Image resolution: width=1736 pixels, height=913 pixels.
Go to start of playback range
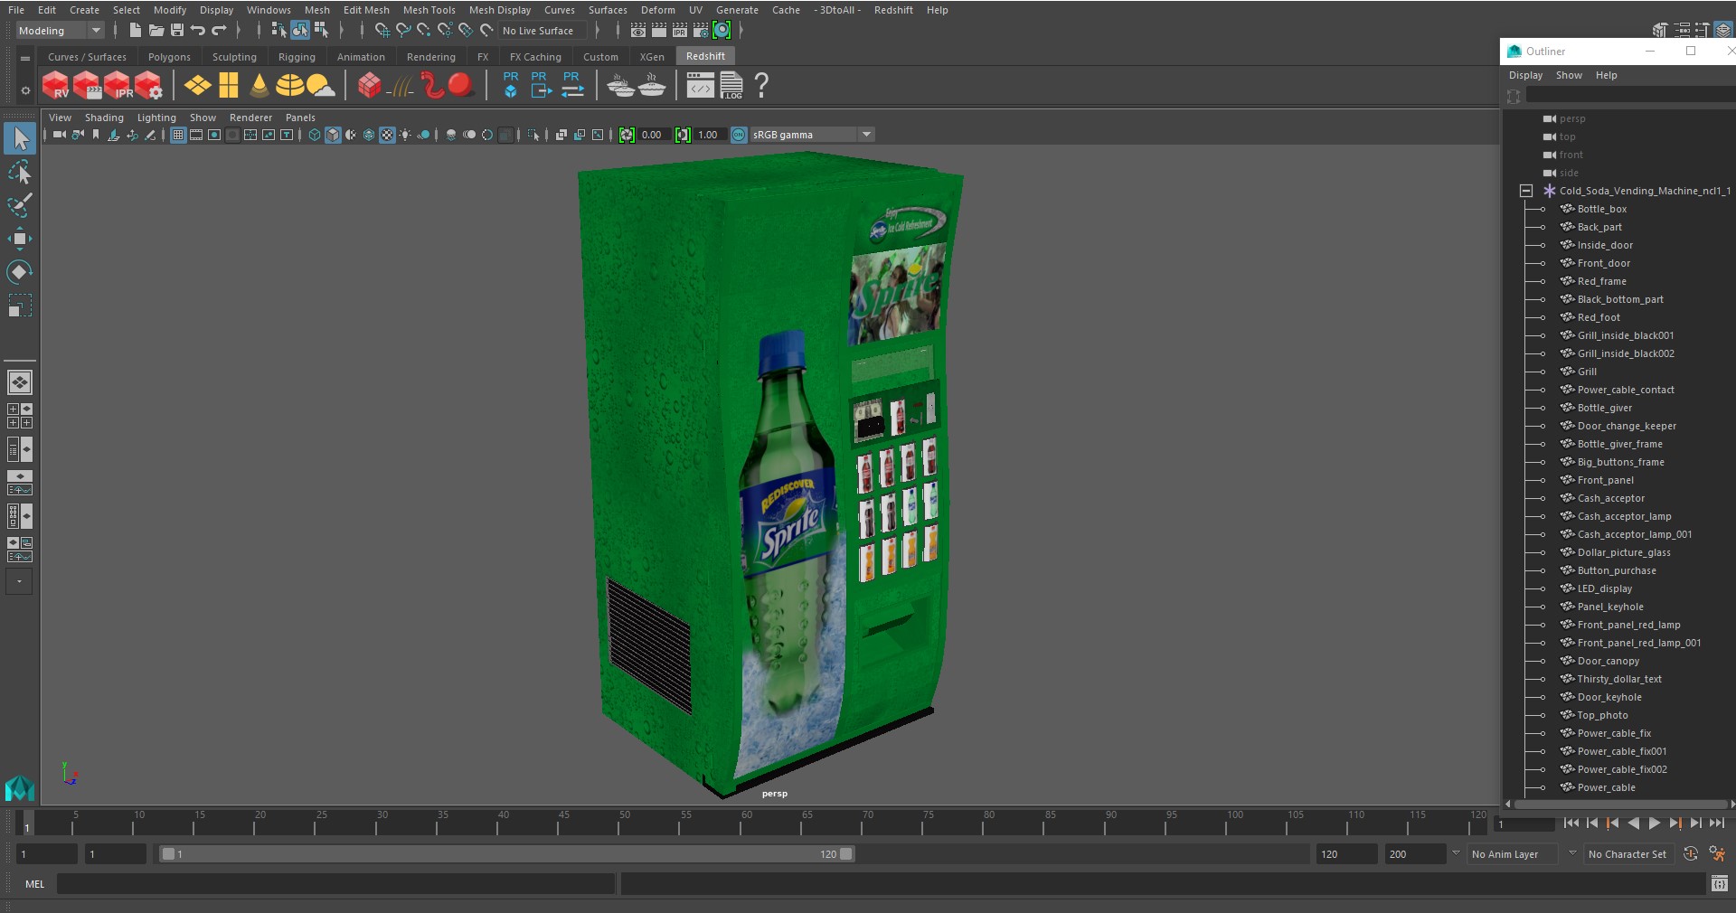(1571, 823)
